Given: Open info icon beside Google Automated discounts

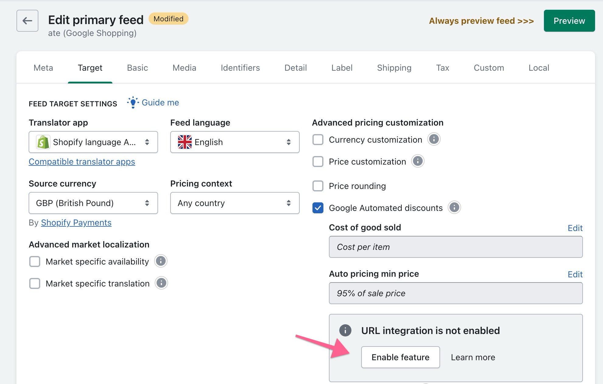Looking at the screenshot, I should click(x=454, y=208).
